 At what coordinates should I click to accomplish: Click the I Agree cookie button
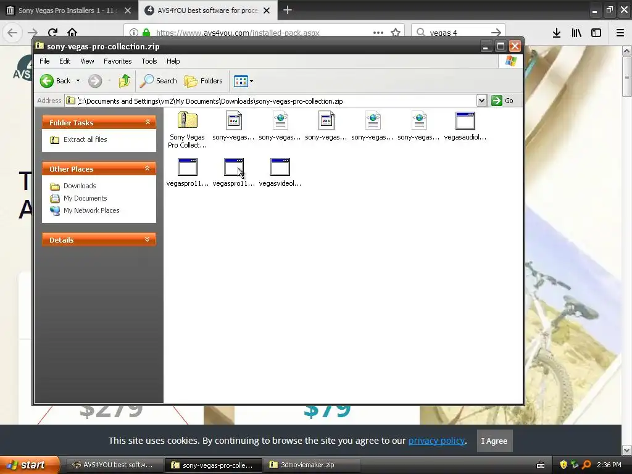click(x=494, y=441)
